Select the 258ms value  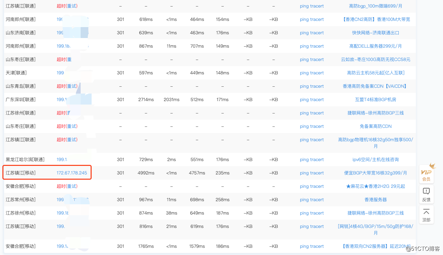click(222, 199)
